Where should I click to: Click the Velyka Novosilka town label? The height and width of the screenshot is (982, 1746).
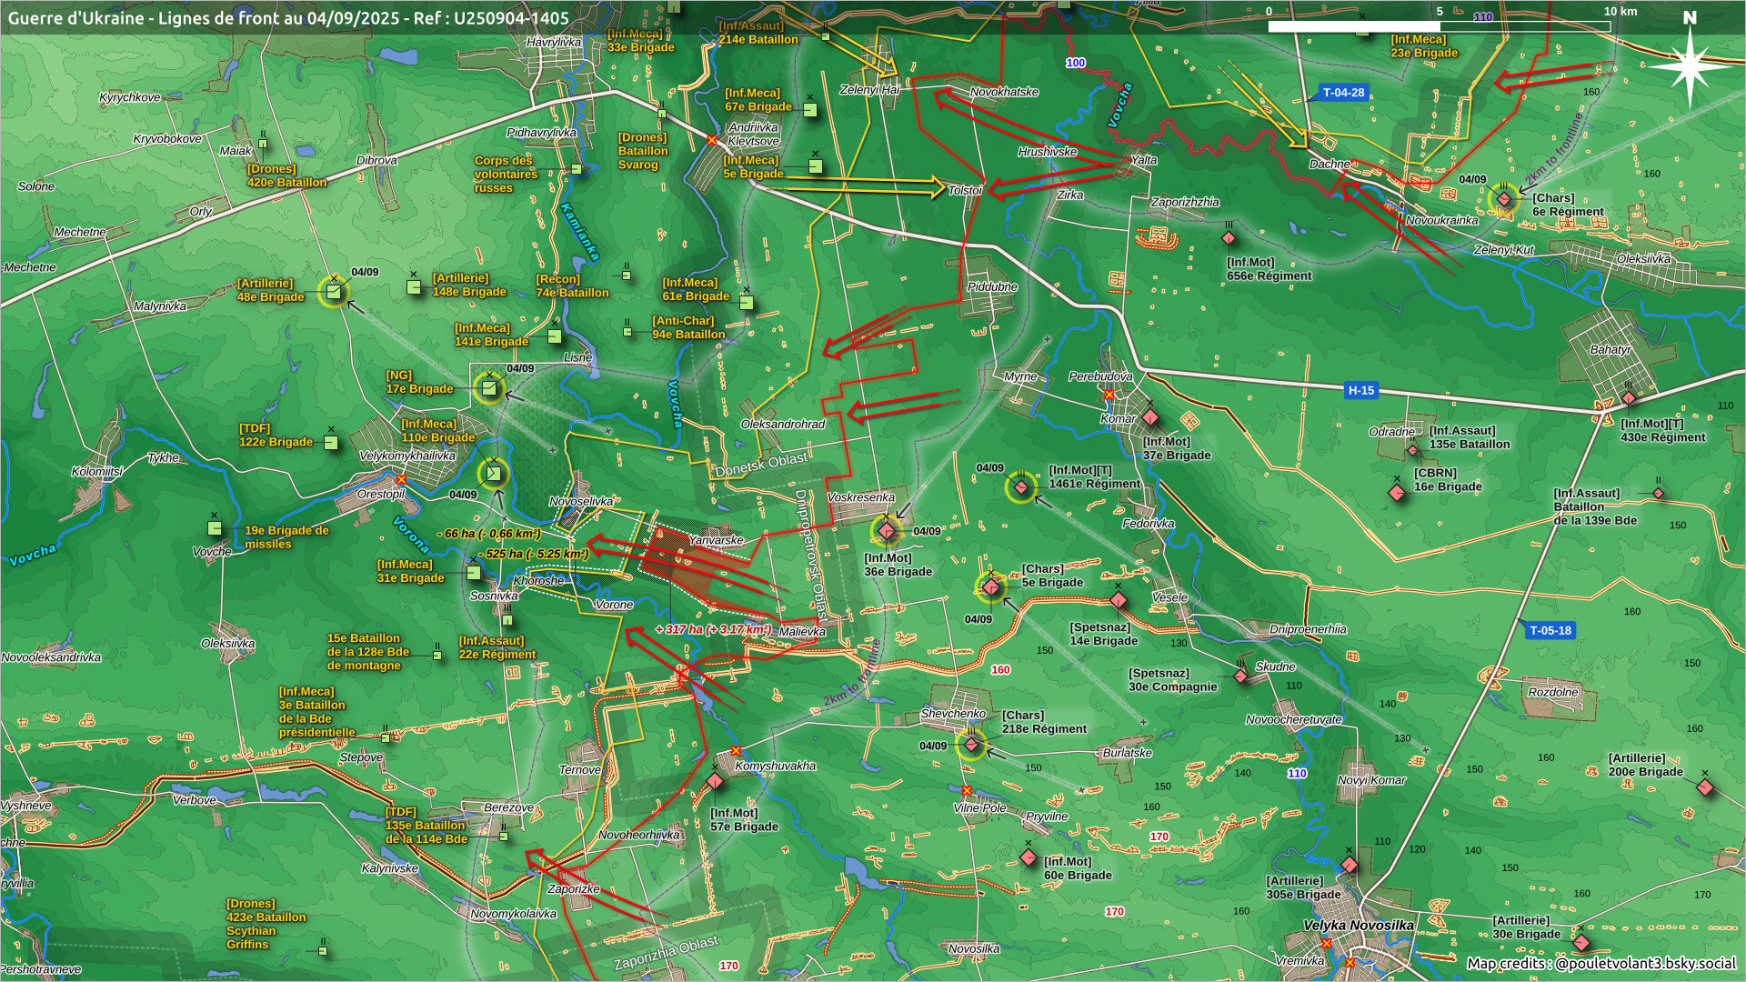(1358, 926)
